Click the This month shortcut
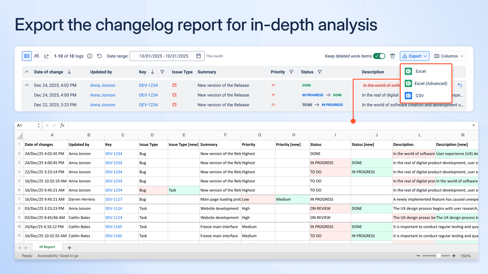Viewport: 488px width, 274px height. point(214,56)
